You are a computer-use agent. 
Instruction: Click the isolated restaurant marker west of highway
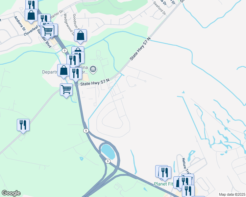click(x=23, y=126)
